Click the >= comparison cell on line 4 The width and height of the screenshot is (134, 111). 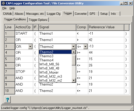pyautogui.click(x=82, y=53)
